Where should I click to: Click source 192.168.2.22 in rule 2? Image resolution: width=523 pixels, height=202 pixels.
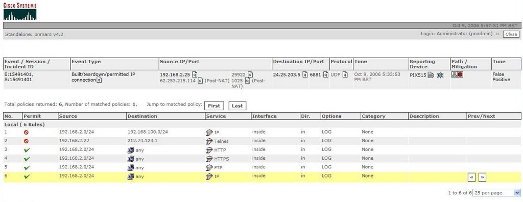tap(74, 141)
